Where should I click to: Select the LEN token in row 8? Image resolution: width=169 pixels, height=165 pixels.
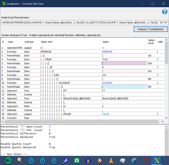pos(104,75)
